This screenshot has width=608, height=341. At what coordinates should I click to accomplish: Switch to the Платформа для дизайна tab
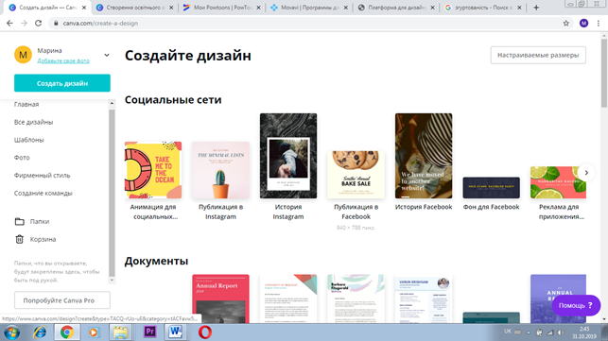tap(396, 8)
